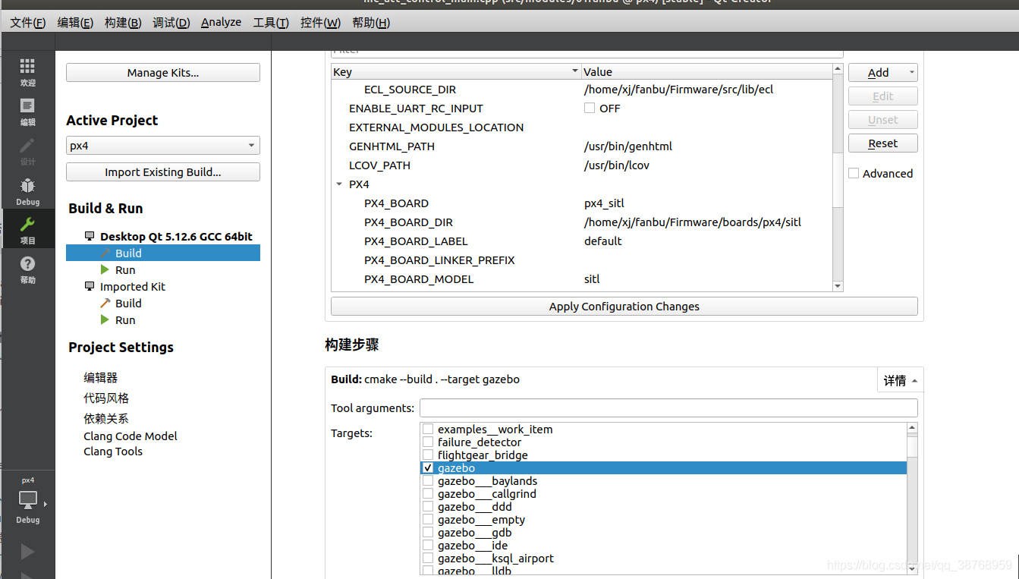This screenshot has width=1019, height=579.
Task: Select Build under Imported Kit
Action: pyautogui.click(x=128, y=303)
